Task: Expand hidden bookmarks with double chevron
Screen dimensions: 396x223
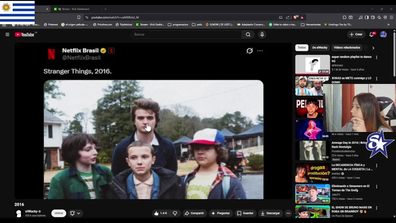Action: click(x=389, y=24)
